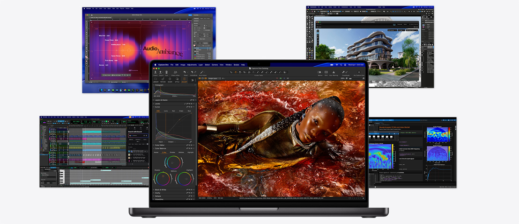Expand the Black & White panel
Screen dimensions: 519x224
coord(153,189)
